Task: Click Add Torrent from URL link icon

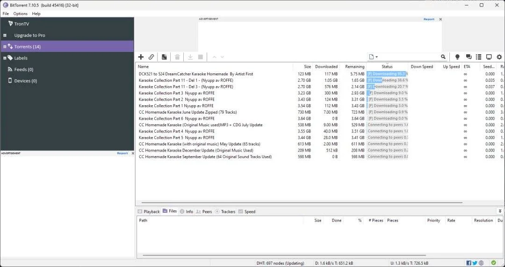Action: (x=151, y=57)
